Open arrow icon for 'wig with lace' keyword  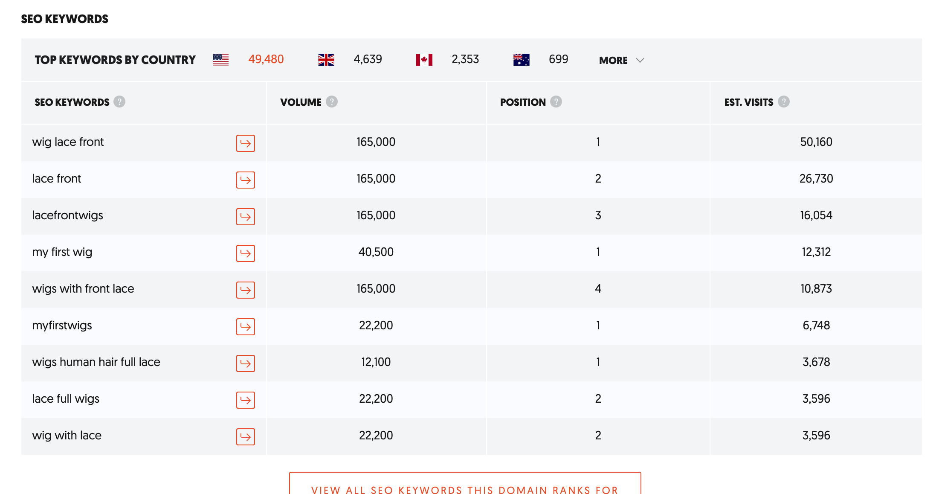click(246, 437)
